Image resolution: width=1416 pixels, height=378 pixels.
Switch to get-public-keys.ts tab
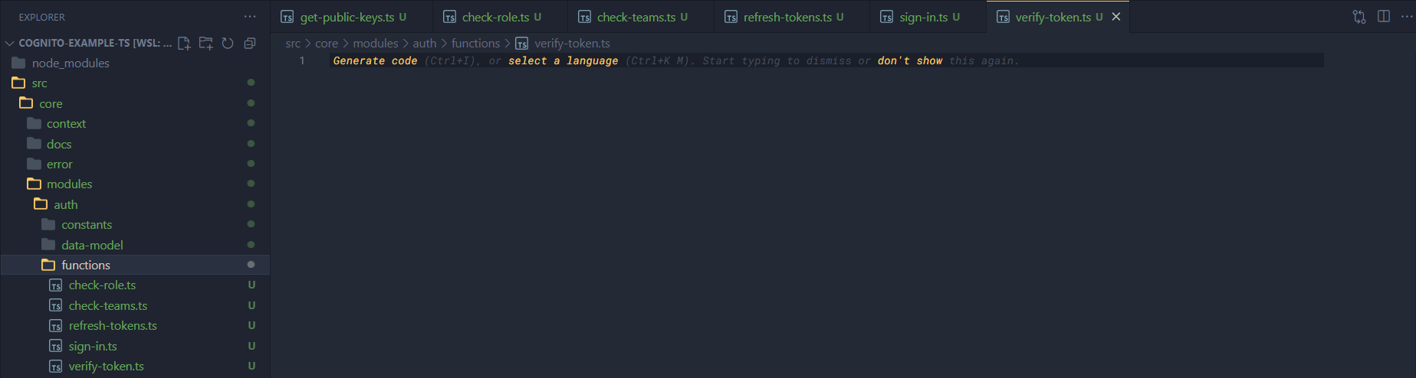pyautogui.click(x=351, y=17)
